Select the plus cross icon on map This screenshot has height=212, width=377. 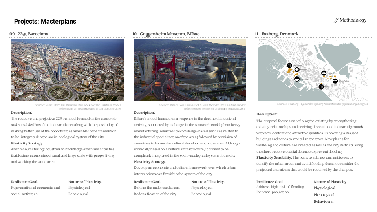(x=297, y=69)
